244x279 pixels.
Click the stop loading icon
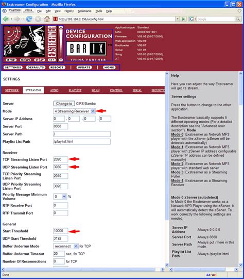(x=38, y=19)
